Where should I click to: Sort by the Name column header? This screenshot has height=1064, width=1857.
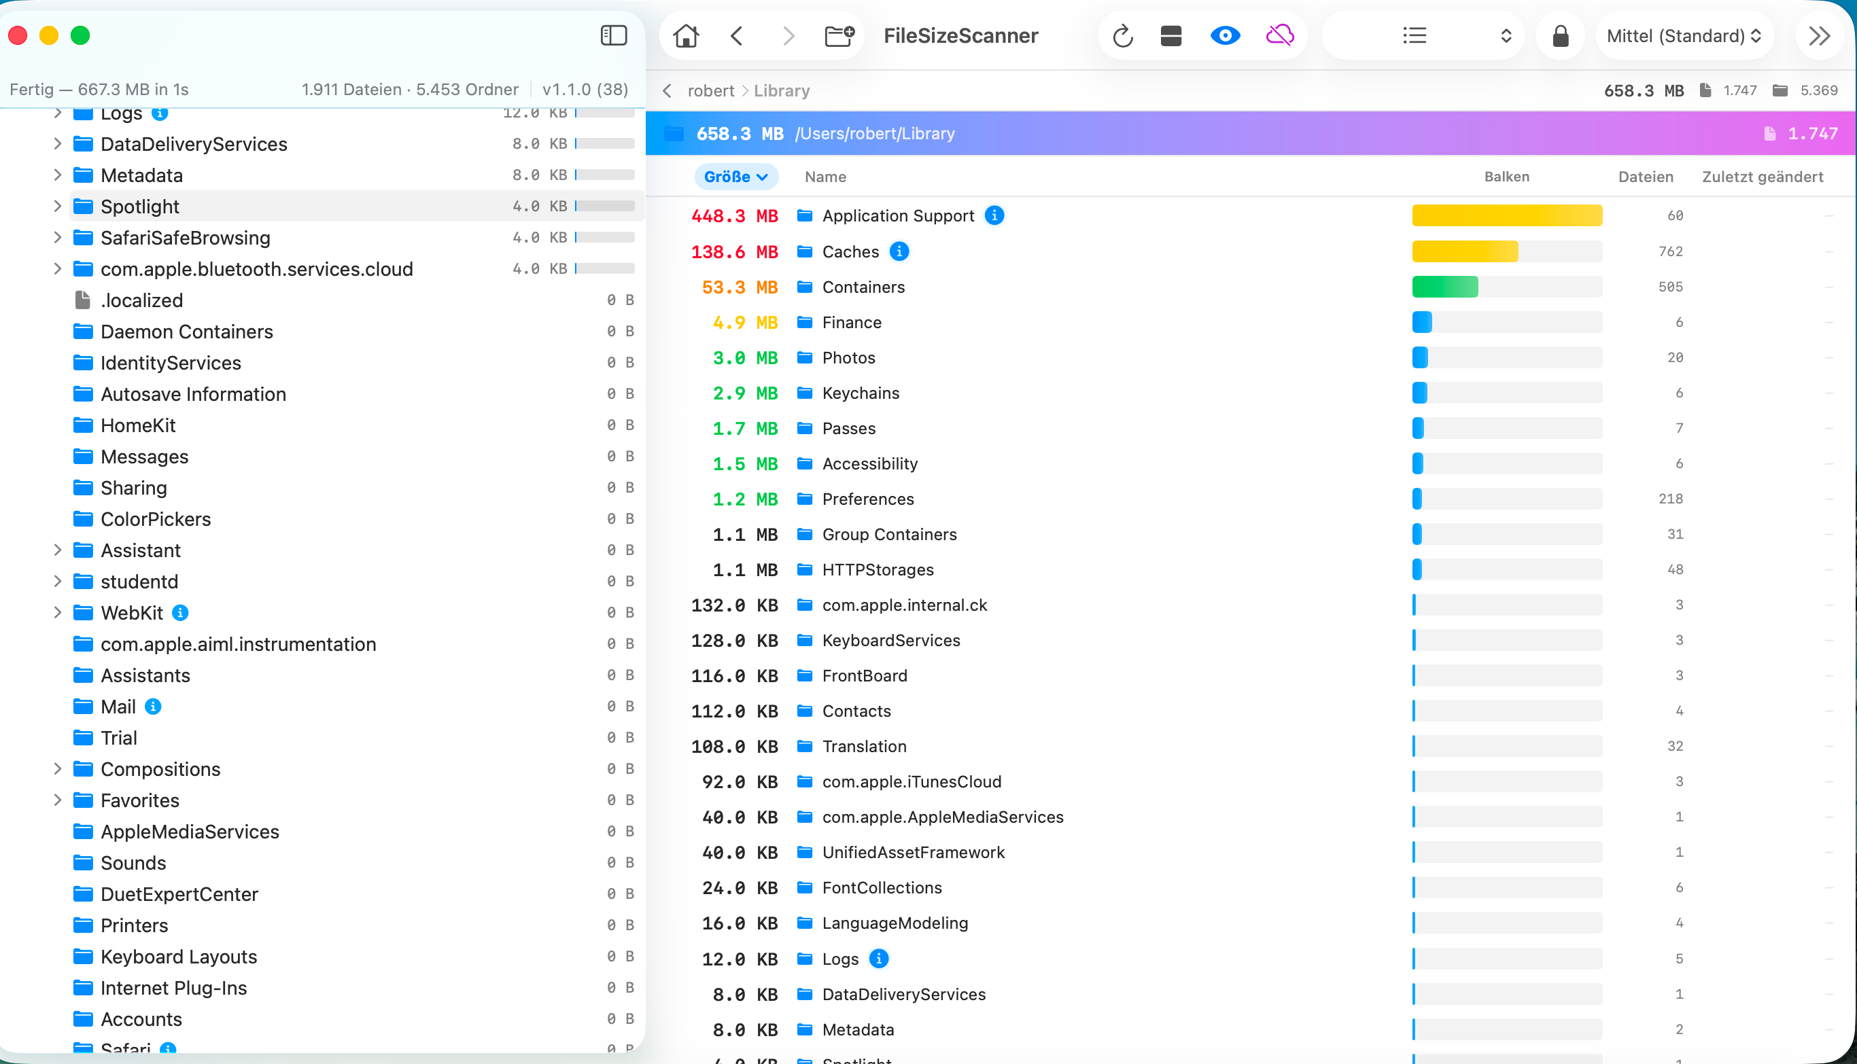click(825, 177)
